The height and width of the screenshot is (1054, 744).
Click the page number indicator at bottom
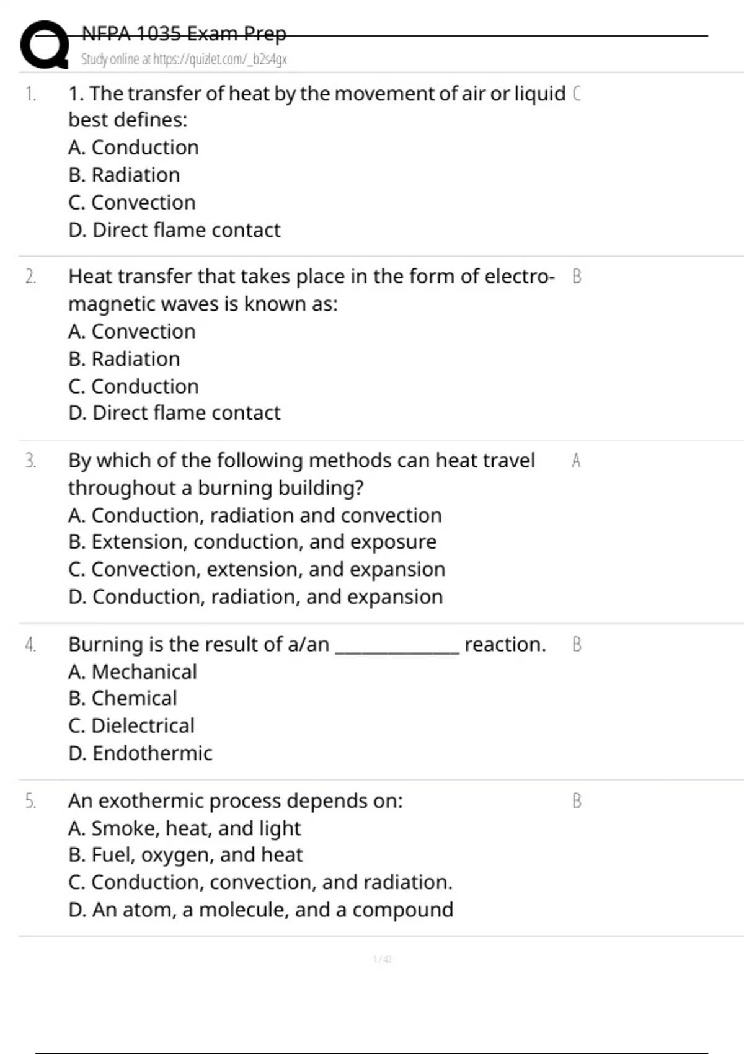click(x=382, y=959)
